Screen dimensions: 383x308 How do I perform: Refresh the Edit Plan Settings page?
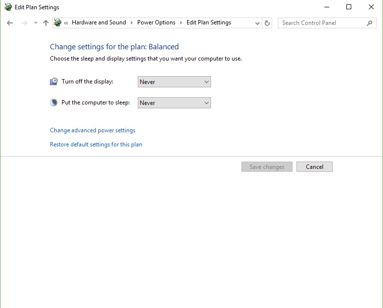pos(267,23)
